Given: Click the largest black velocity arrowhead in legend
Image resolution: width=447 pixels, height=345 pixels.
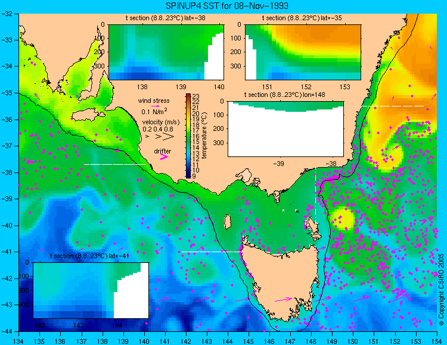Looking at the screenshot, I should pos(168,137).
